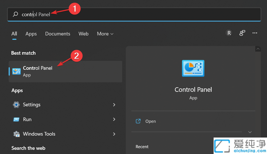Viewport: 267px width, 154px height.
Task: Click the Settings gear icon
Action: [x=16, y=105]
